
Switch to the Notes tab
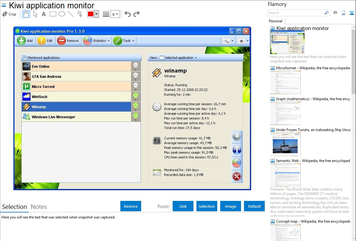[39, 207]
